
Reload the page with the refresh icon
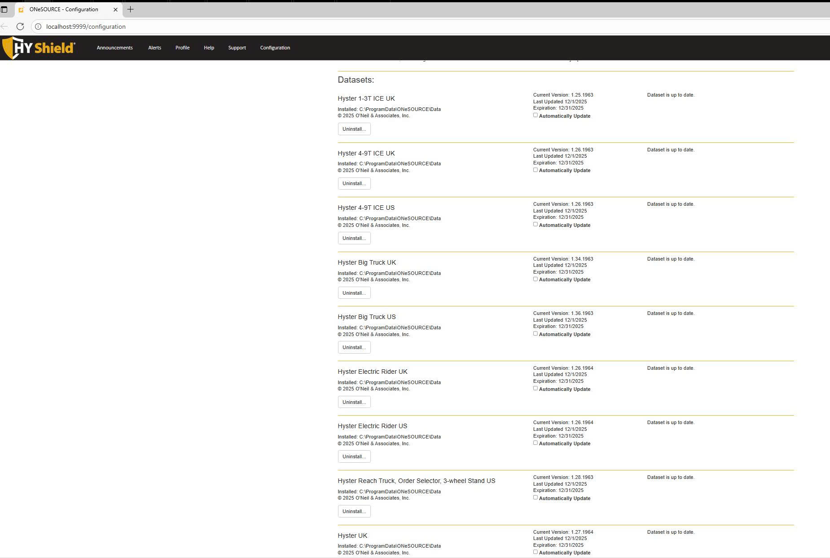tap(20, 27)
